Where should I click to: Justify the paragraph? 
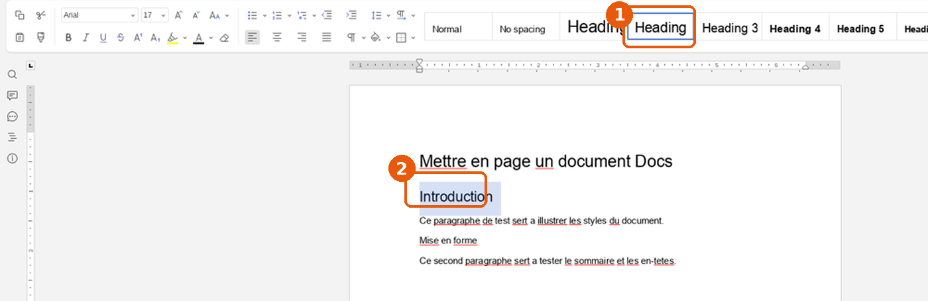(x=327, y=38)
